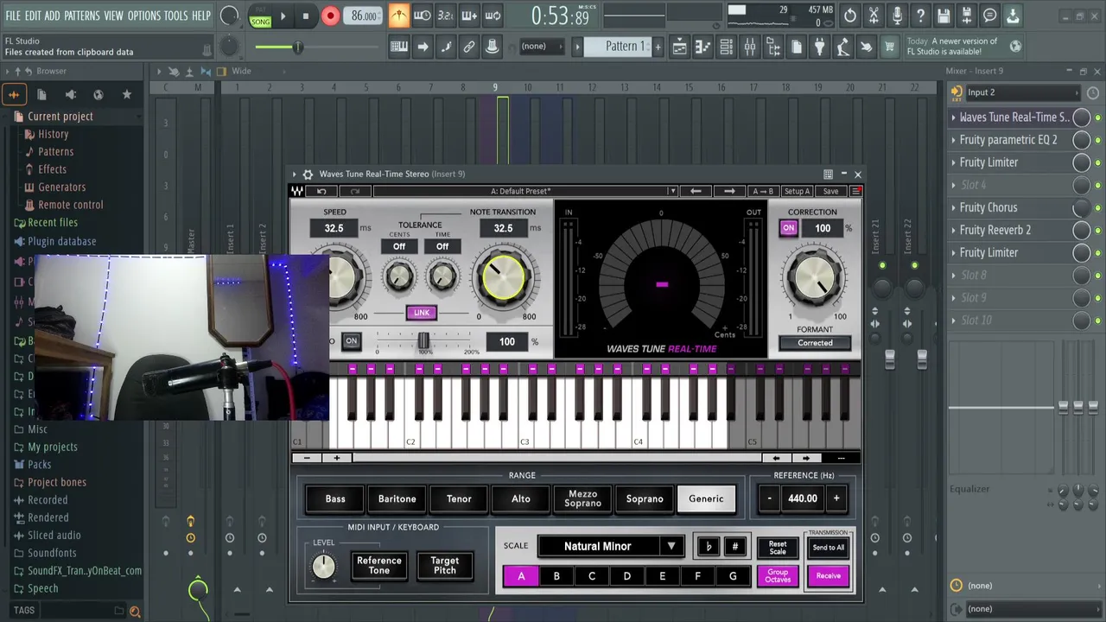Open the piano roll icon
1106x622 pixels.
coord(703,47)
